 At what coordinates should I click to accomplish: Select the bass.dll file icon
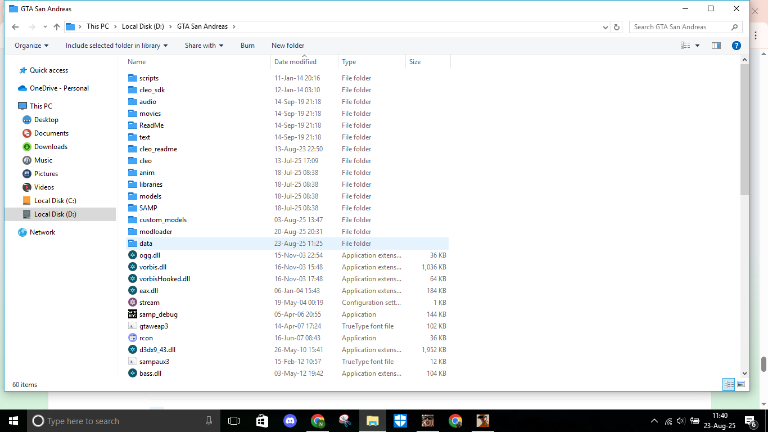click(x=133, y=373)
